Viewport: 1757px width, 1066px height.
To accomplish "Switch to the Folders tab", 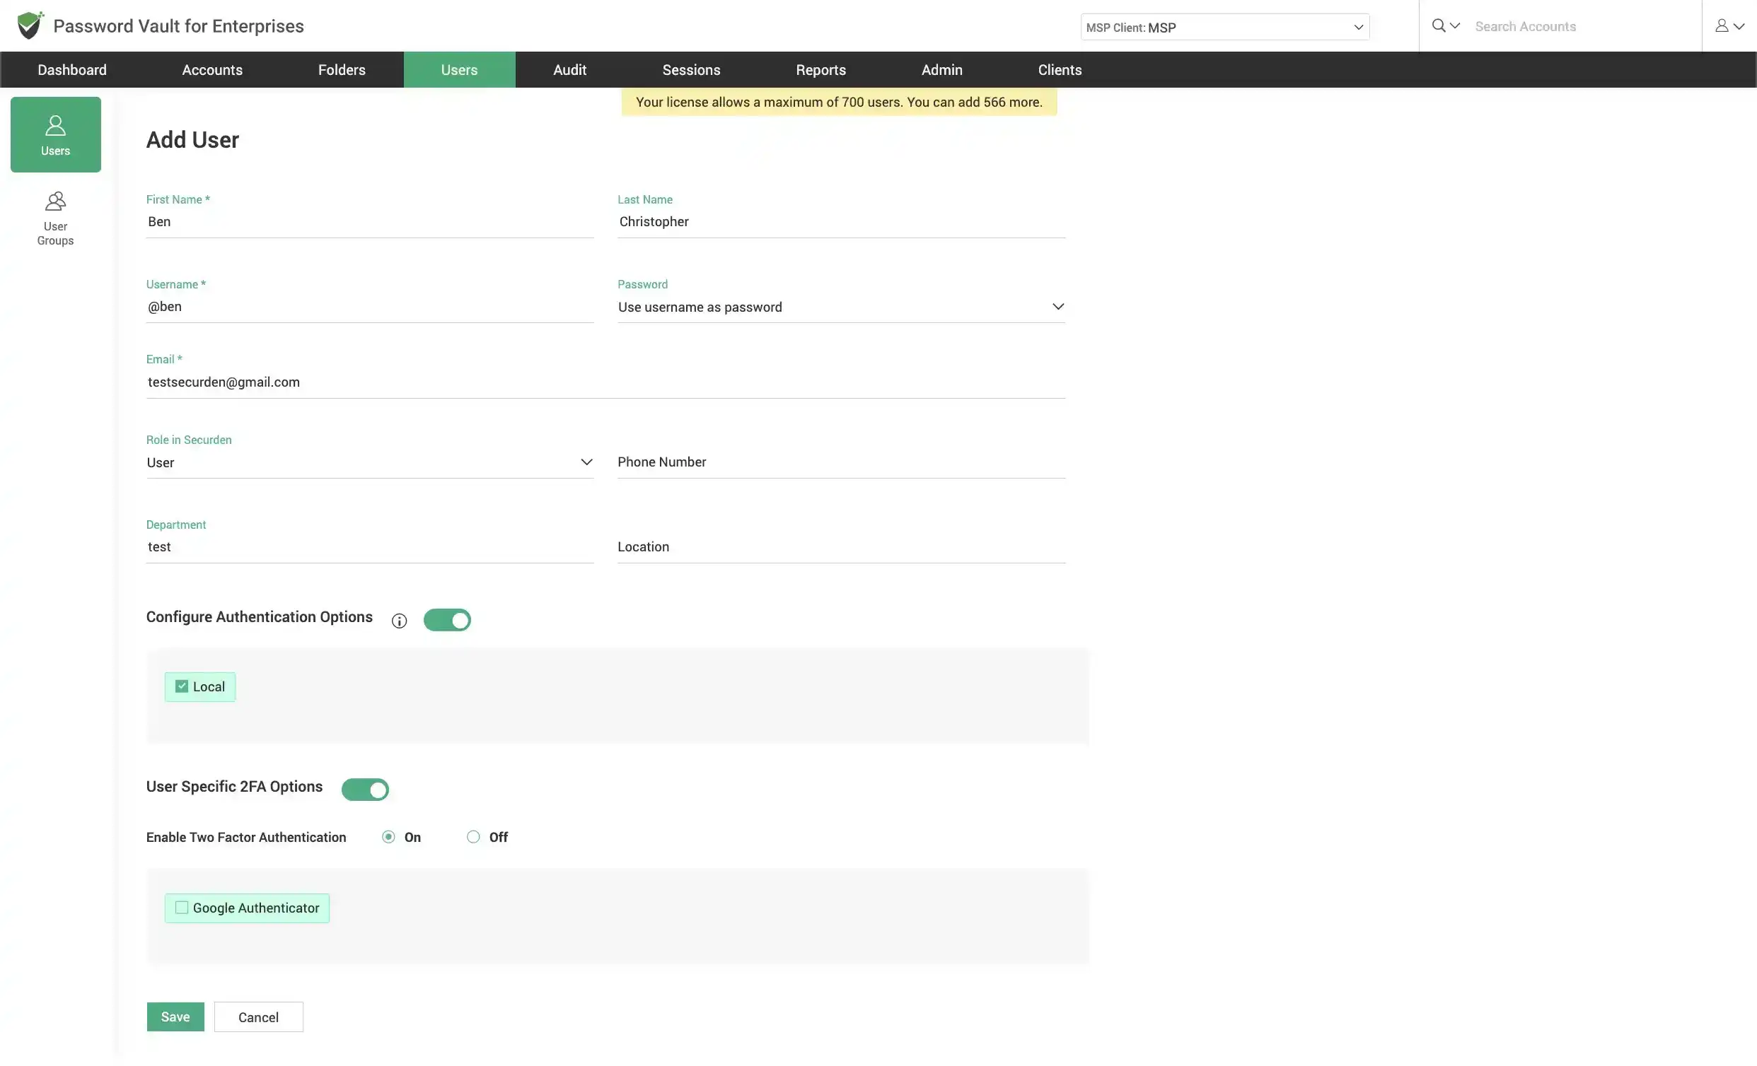I will [342, 70].
